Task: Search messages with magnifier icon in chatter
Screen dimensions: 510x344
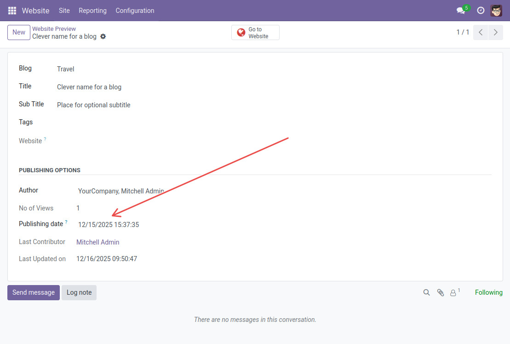Action: pyautogui.click(x=426, y=292)
